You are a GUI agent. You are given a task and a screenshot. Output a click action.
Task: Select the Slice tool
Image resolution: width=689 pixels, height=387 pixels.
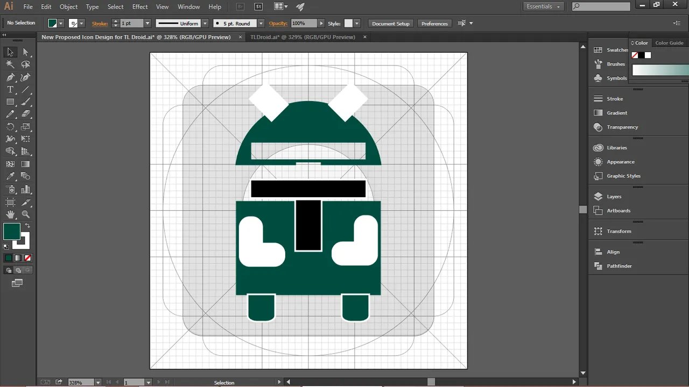coord(25,202)
